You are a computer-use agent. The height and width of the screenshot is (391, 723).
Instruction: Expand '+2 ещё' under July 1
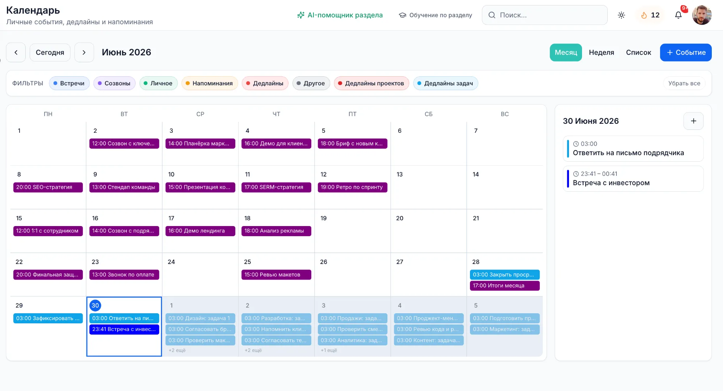click(177, 350)
